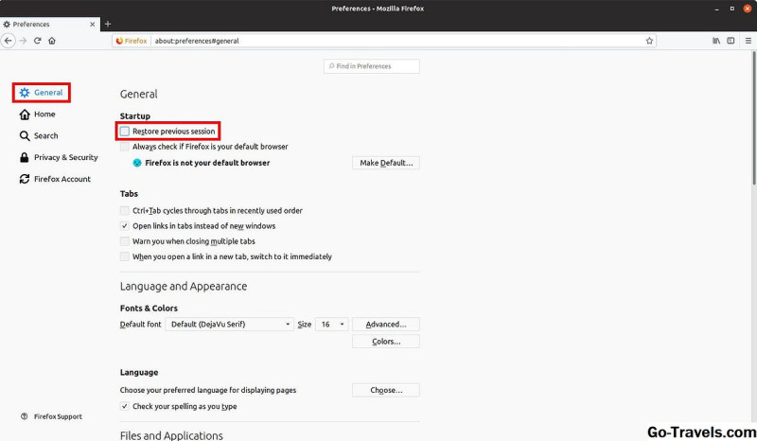The height and width of the screenshot is (441, 757).
Task: Click the Find in Preferences search field
Action: (372, 66)
